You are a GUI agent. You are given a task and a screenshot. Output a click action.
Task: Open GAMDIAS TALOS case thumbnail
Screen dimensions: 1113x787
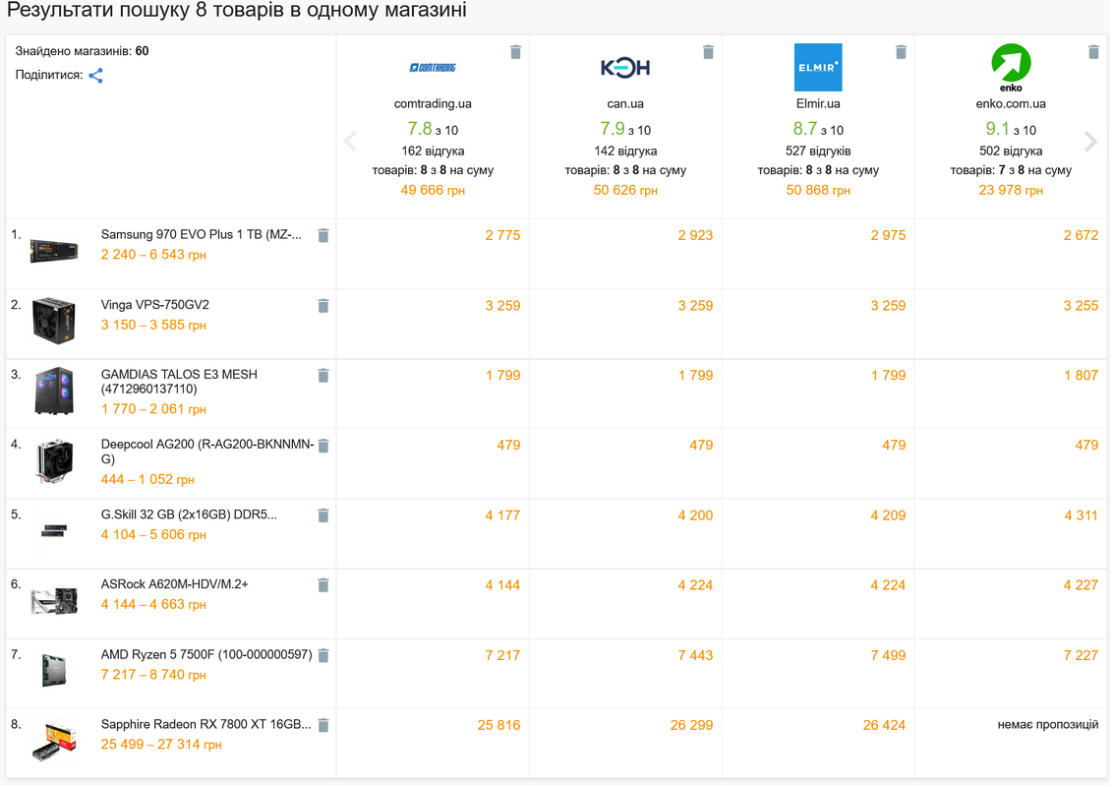54,391
